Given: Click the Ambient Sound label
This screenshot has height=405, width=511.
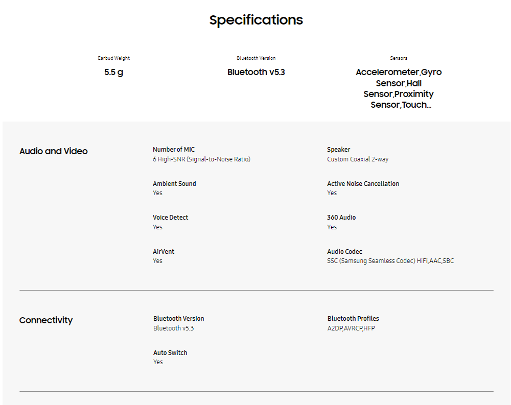Looking at the screenshot, I should [174, 184].
